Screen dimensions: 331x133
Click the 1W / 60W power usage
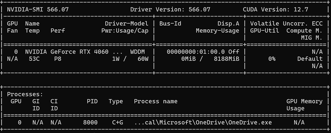click(130, 59)
